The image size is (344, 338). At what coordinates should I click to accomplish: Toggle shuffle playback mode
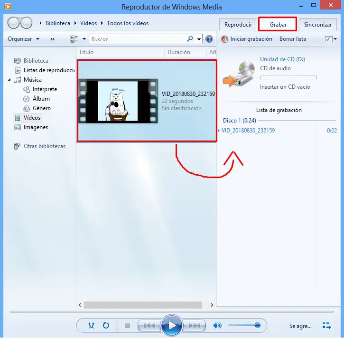pos(91,325)
